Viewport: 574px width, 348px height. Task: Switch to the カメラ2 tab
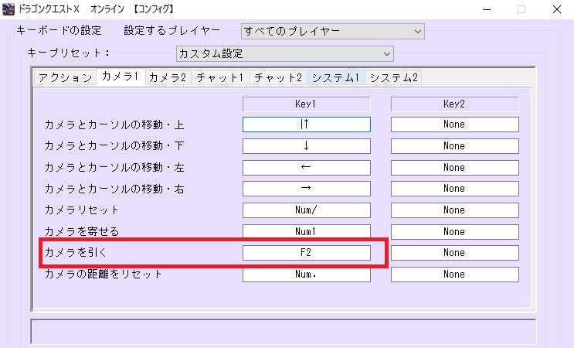tap(168, 77)
